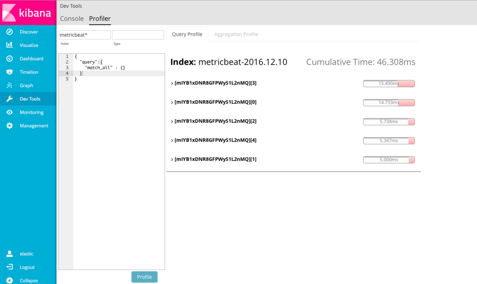Click the 14.733ms time bar
This screenshot has height=284, width=477.
[389, 103]
